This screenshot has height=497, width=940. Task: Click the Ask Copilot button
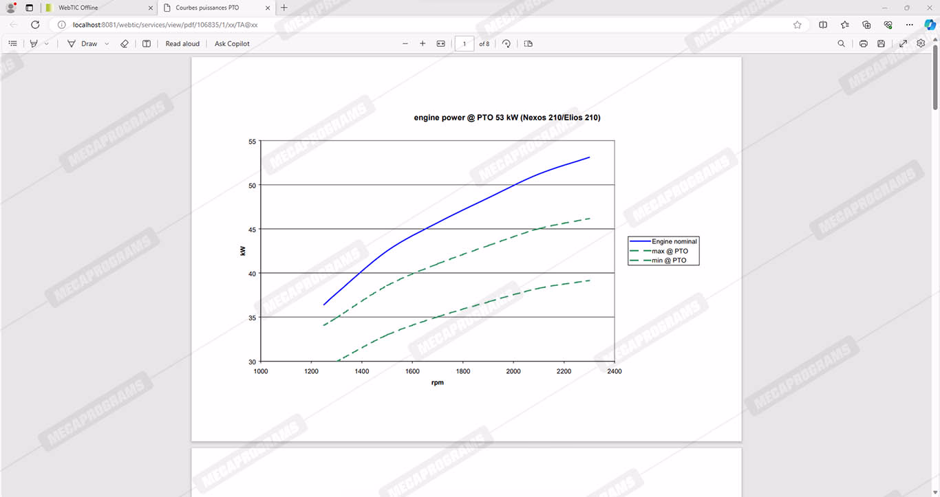click(x=232, y=43)
